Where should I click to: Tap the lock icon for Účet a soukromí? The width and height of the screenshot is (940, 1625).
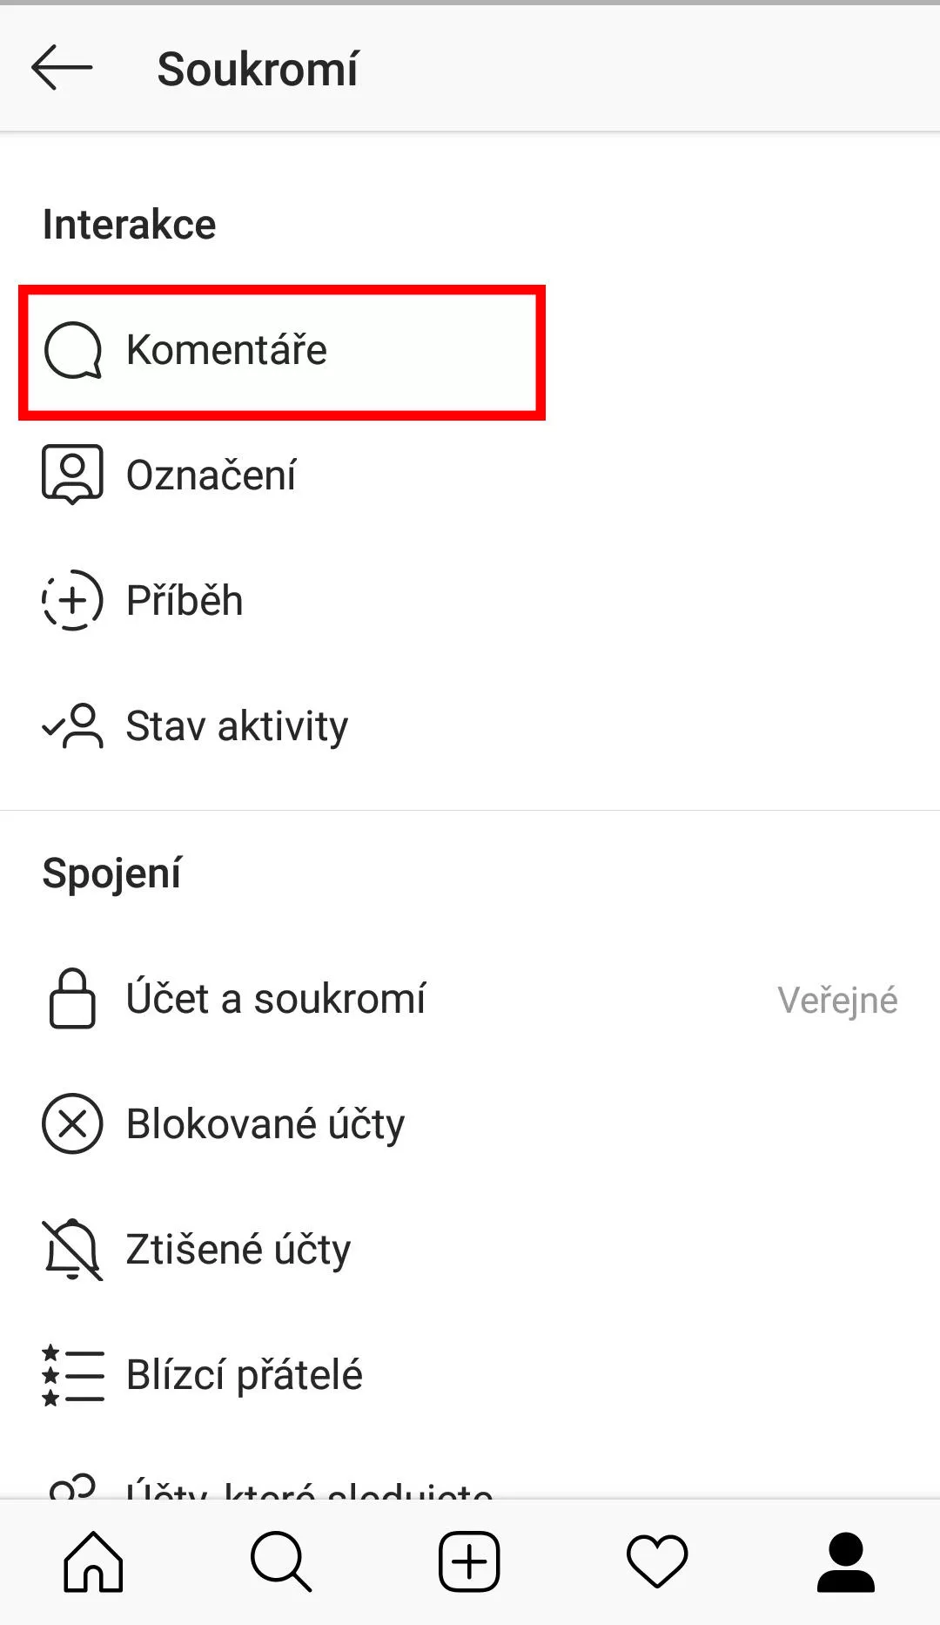point(72,998)
